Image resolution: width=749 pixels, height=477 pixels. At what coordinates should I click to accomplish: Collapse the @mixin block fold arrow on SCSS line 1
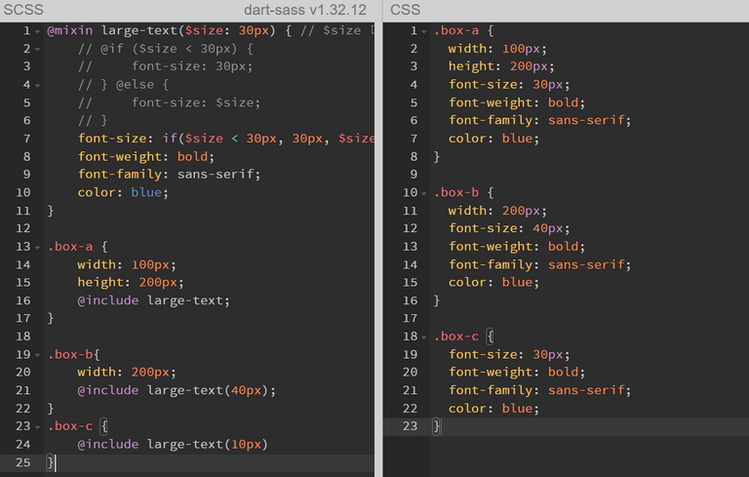37,31
